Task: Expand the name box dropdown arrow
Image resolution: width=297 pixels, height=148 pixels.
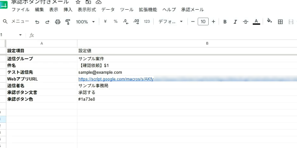Action: point(20,35)
